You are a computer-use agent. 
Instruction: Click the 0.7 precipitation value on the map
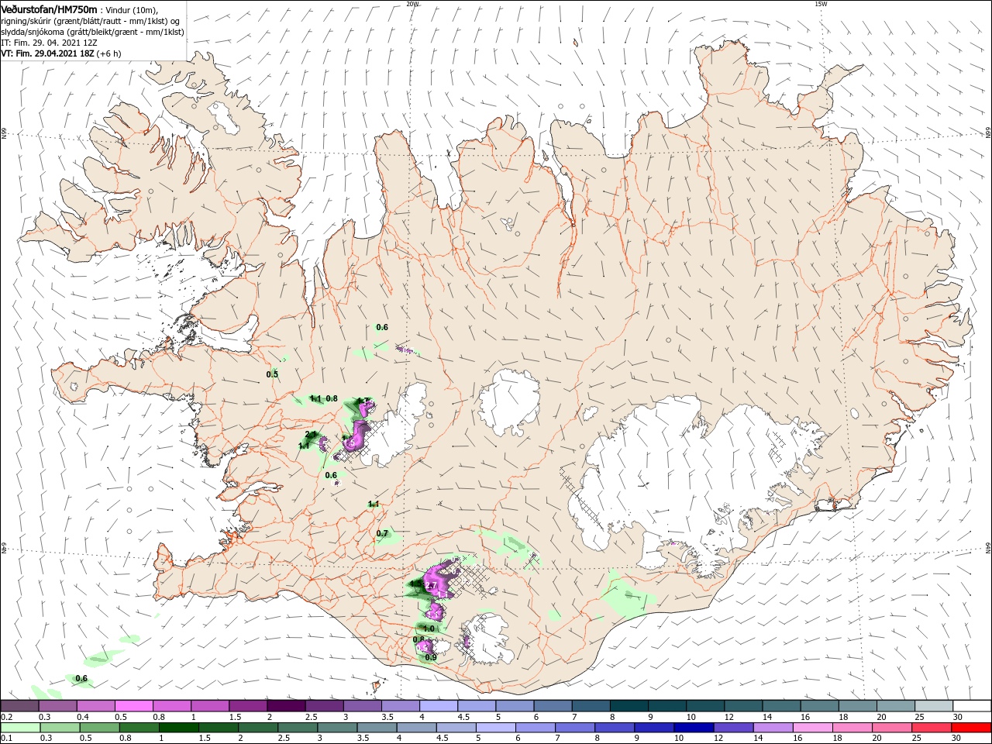[x=382, y=533]
